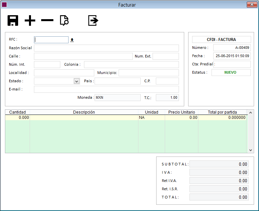Click the Pais field
This screenshot has height=211, width=259.
point(118,81)
